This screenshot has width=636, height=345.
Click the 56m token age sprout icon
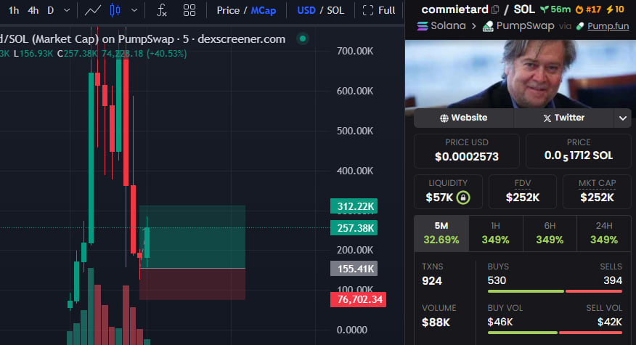pos(545,9)
